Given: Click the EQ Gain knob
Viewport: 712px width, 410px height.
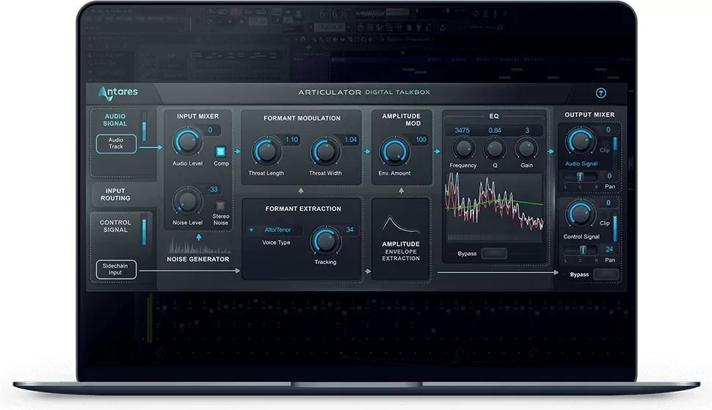Looking at the screenshot, I should [526, 148].
